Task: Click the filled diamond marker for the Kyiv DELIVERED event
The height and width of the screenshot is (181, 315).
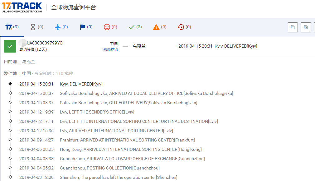Action: pyautogui.click(x=10, y=84)
